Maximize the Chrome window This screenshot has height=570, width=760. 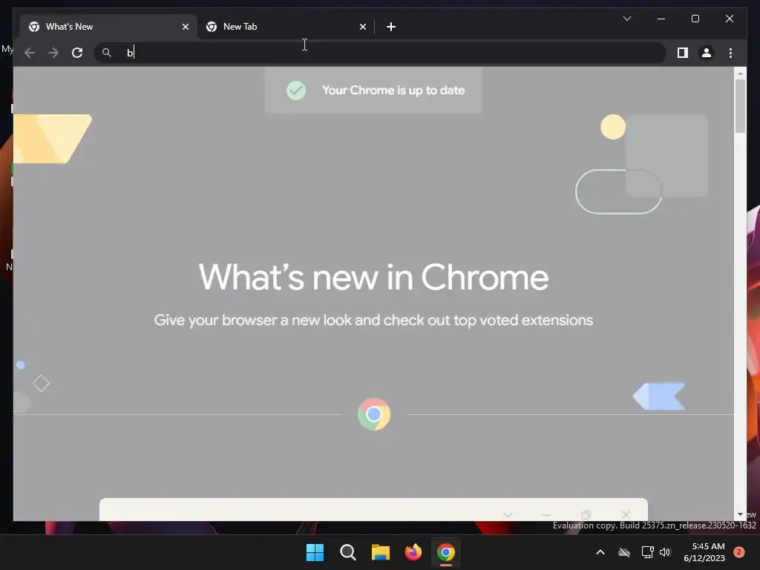pos(695,19)
